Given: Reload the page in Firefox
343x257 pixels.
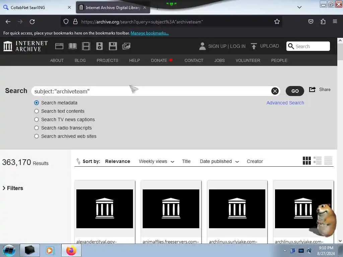Looking at the screenshot, I should point(32,22).
